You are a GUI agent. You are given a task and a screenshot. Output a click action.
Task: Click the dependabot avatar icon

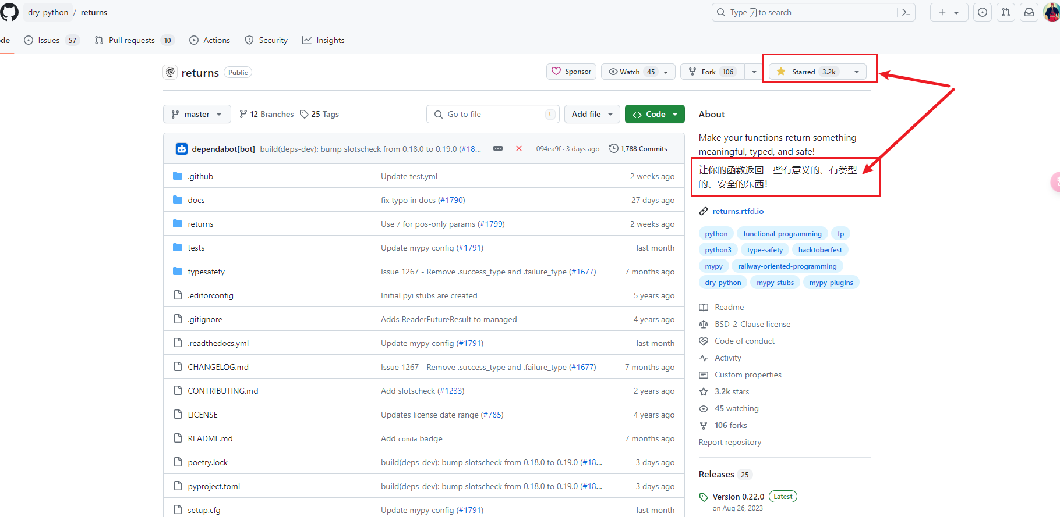tap(182, 149)
